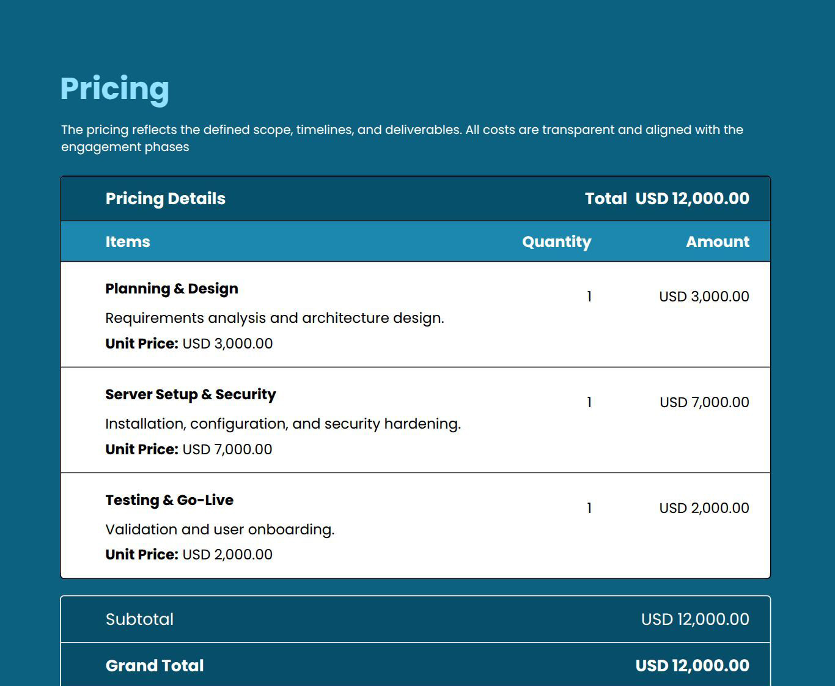Viewport: 835px width, 686px height.
Task: Click the Pricing page heading
Action: click(114, 89)
